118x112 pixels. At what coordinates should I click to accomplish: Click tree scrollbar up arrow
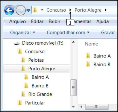(73, 42)
